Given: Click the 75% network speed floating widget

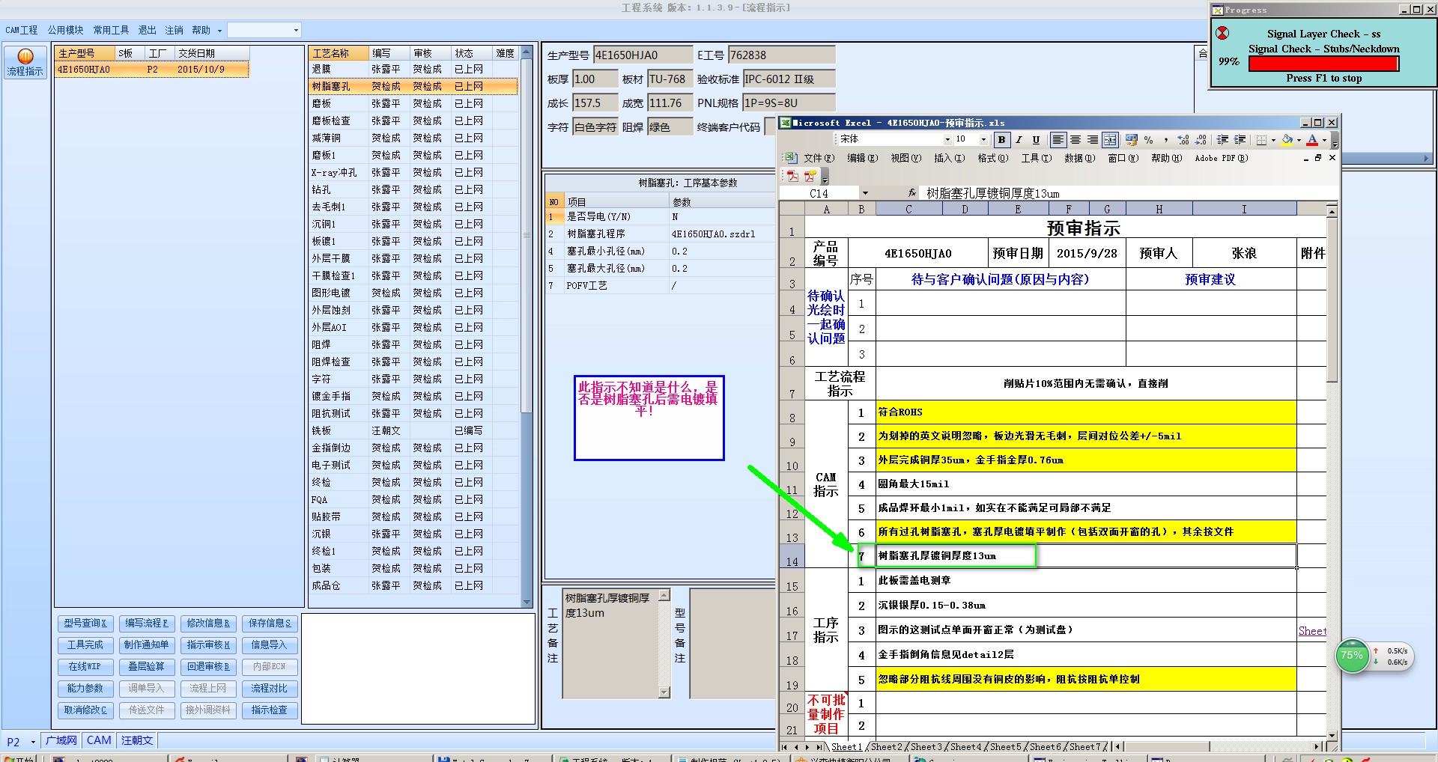Looking at the screenshot, I should click(1353, 656).
